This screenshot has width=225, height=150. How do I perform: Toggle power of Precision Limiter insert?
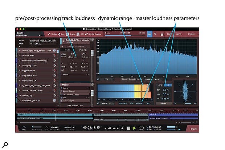[62, 94]
